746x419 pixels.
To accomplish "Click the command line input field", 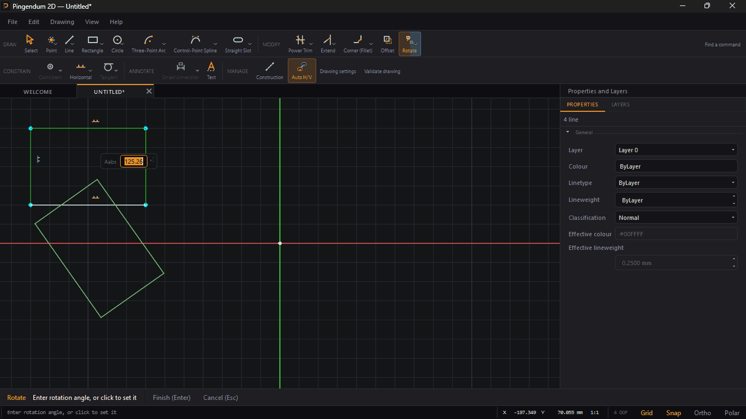I will [x=248, y=412].
